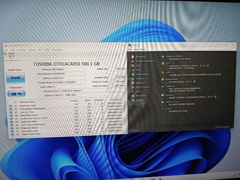240x180 pixels.
Task: Open the File menu in CrystalDiskInfo
Action: point(6,50)
